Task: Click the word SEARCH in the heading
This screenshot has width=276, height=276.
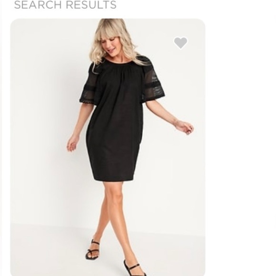Action: click(38, 5)
